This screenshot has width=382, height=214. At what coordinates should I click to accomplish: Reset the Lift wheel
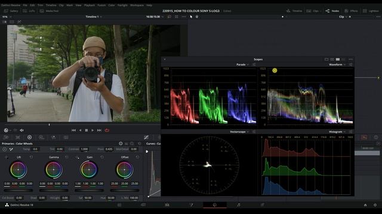(x=31, y=157)
